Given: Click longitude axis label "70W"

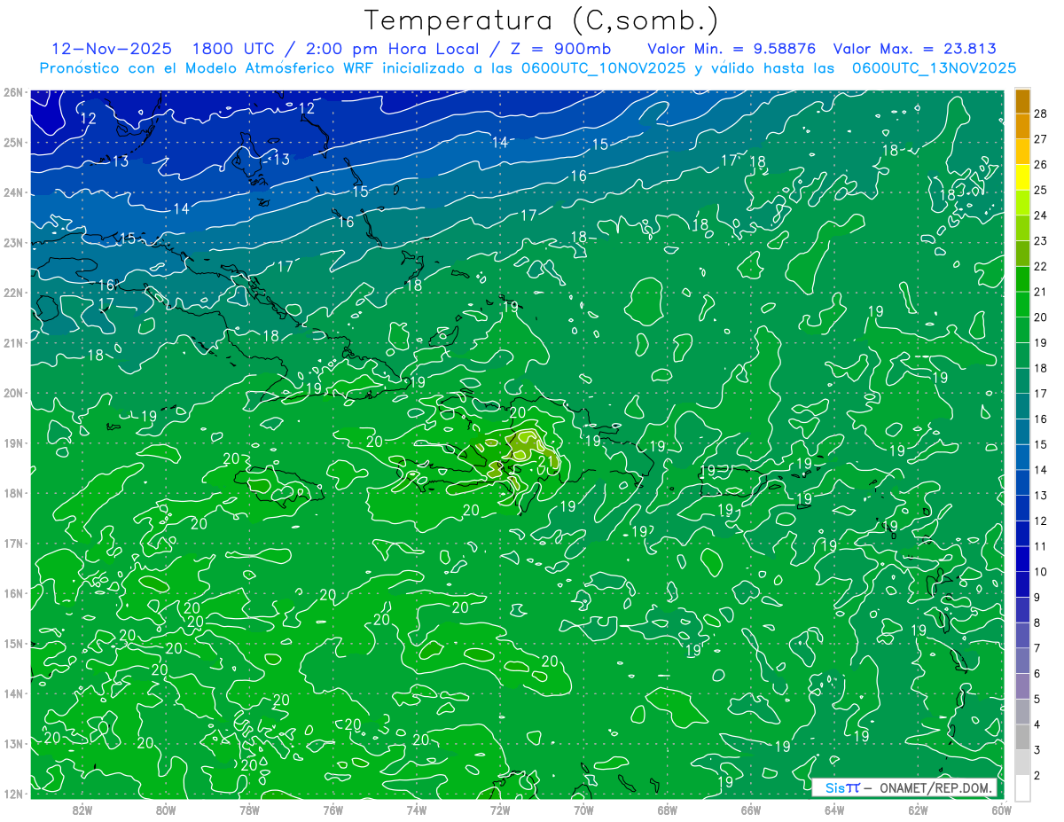Looking at the screenshot, I should click(583, 810).
